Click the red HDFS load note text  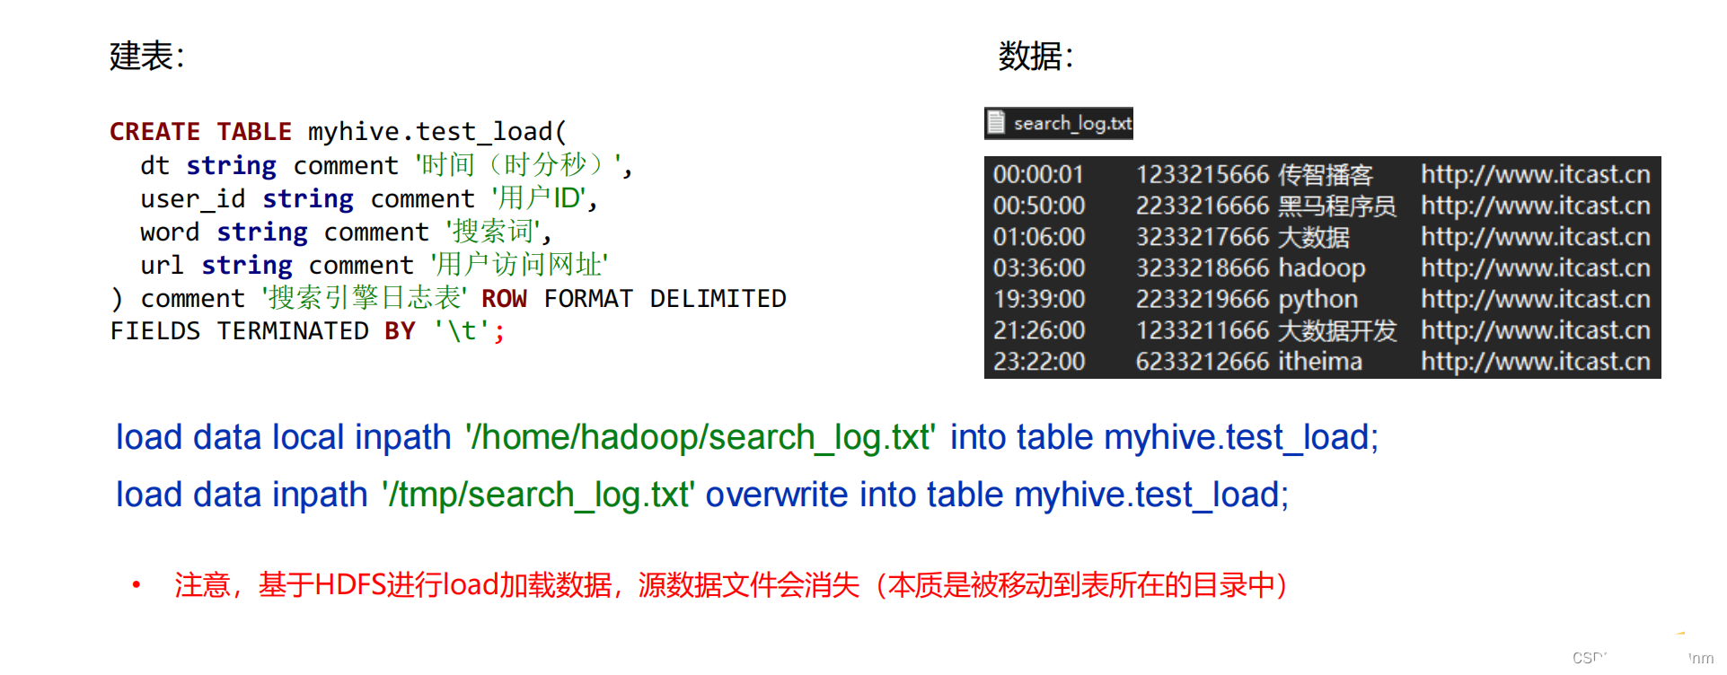coord(732,585)
